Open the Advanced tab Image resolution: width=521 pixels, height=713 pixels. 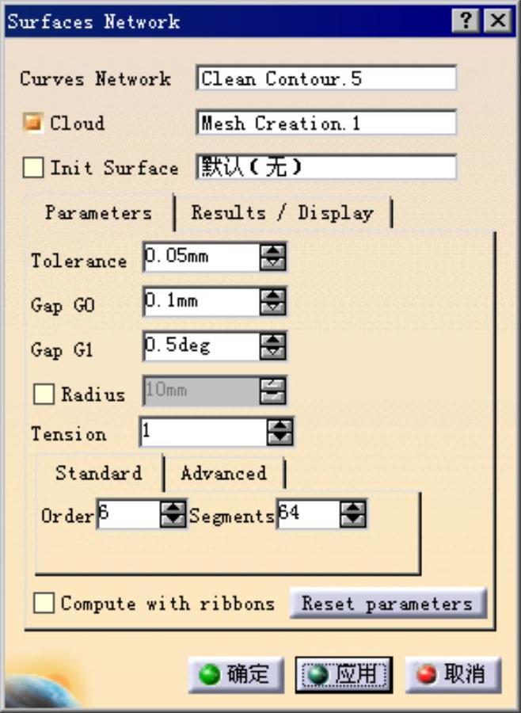click(x=223, y=474)
